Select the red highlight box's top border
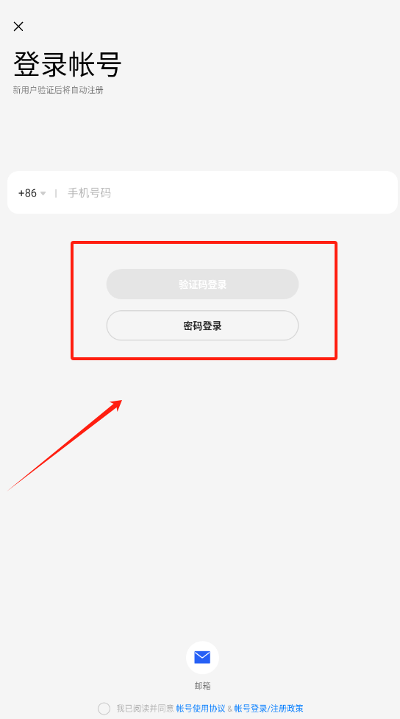Viewport: 400px width, 719px height. coord(204,243)
